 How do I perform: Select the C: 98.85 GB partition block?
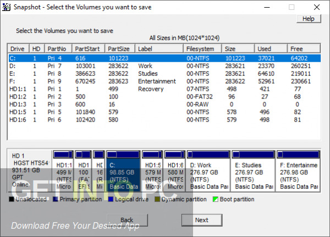coord(123,170)
